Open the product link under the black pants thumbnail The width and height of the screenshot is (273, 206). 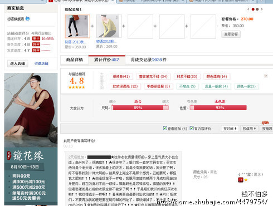[75, 42]
